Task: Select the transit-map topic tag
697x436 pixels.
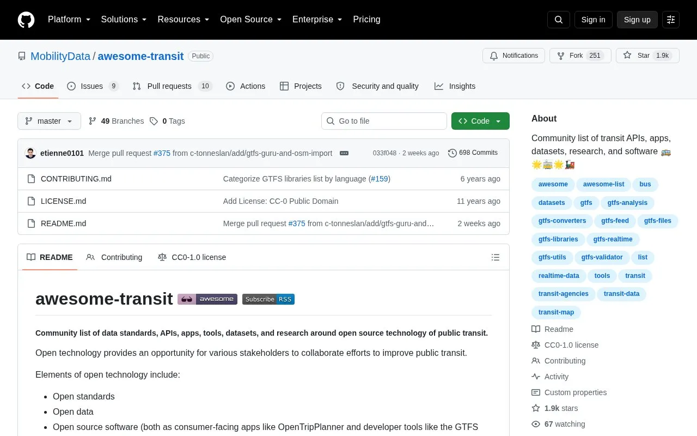Action: (556, 312)
